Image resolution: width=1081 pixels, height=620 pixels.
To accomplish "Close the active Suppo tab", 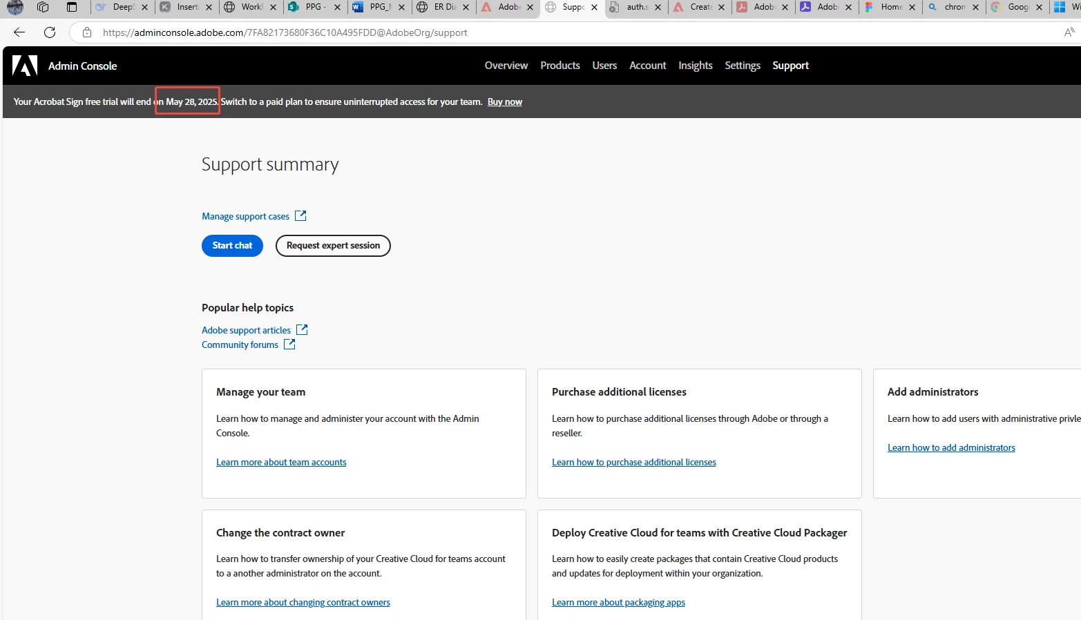I will tap(594, 7).
